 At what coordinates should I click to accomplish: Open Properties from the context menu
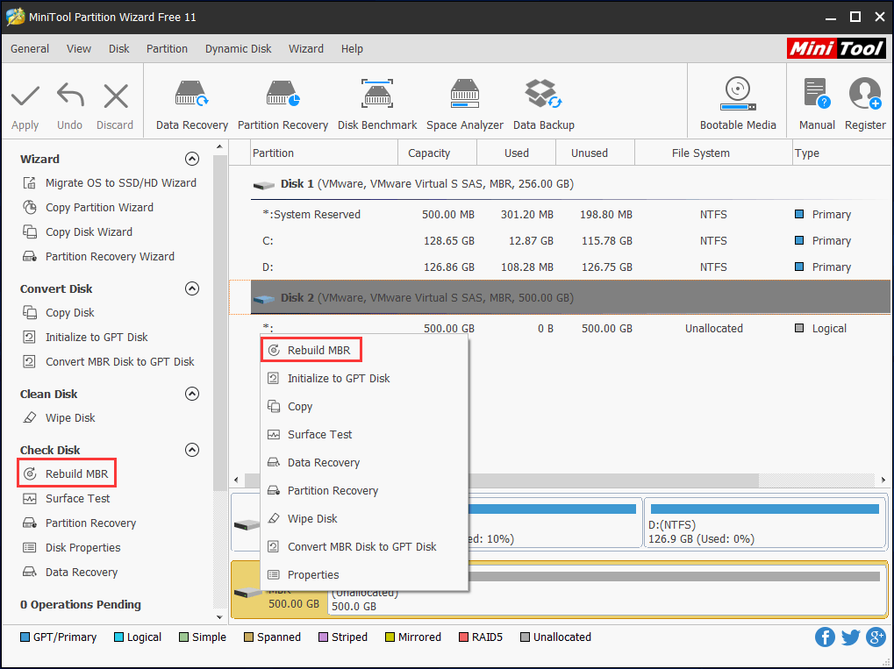(x=364, y=574)
